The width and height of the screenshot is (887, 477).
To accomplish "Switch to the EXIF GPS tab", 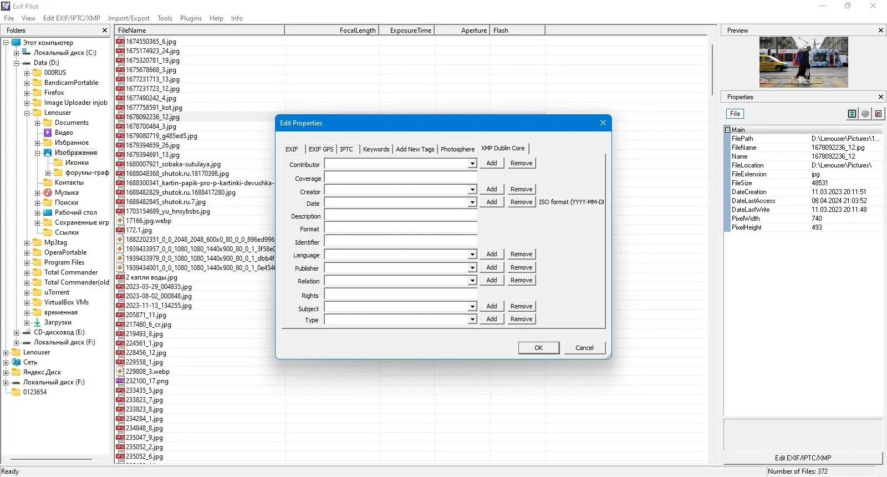I will coord(321,149).
